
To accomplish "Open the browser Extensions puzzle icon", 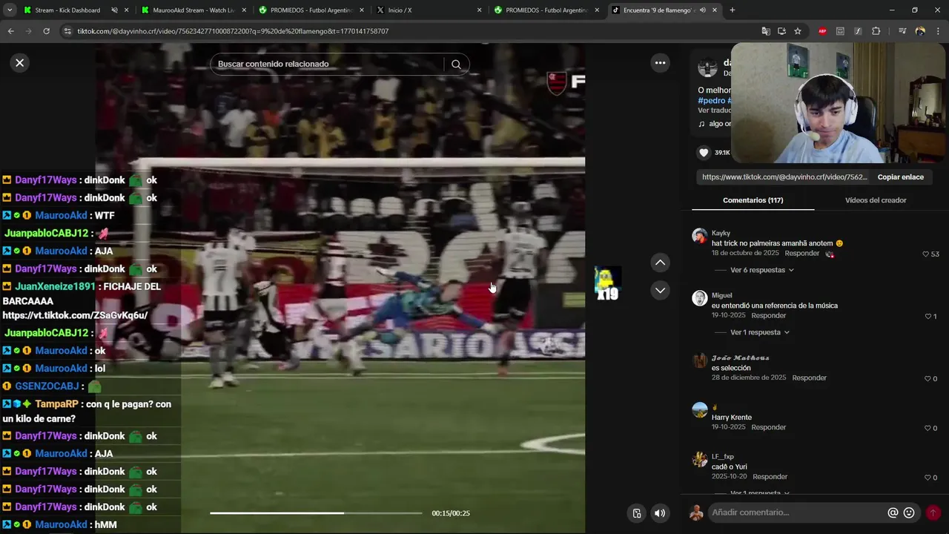I will 876,31.
